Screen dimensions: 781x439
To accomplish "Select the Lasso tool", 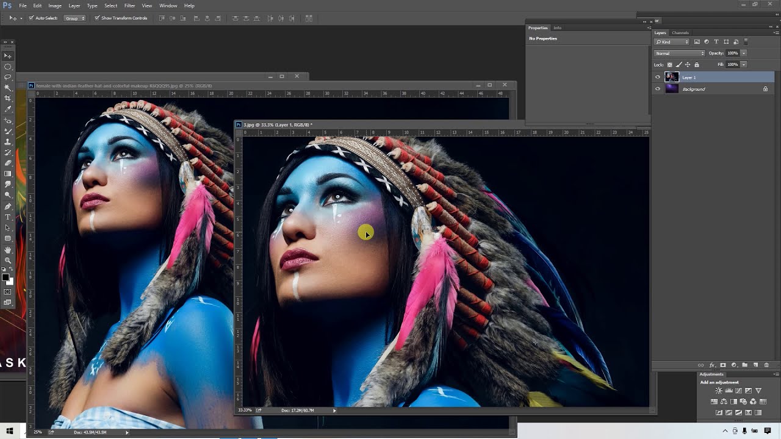I will (8, 76).
